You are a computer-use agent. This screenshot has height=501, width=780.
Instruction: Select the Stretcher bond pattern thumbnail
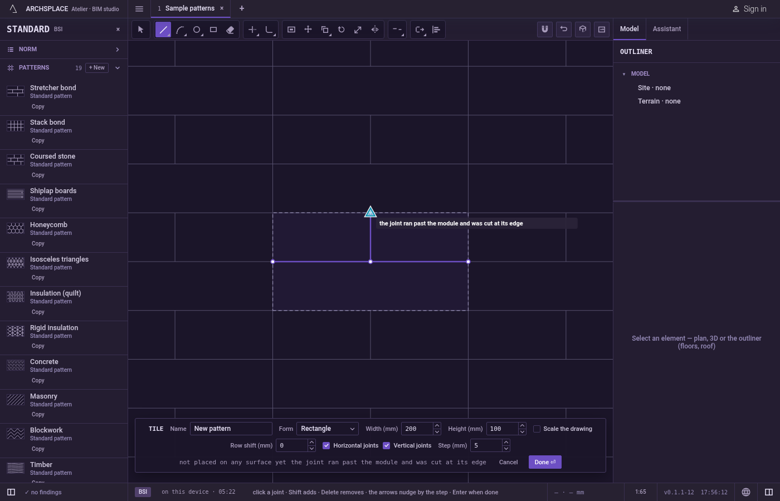(x=16, y=91)
